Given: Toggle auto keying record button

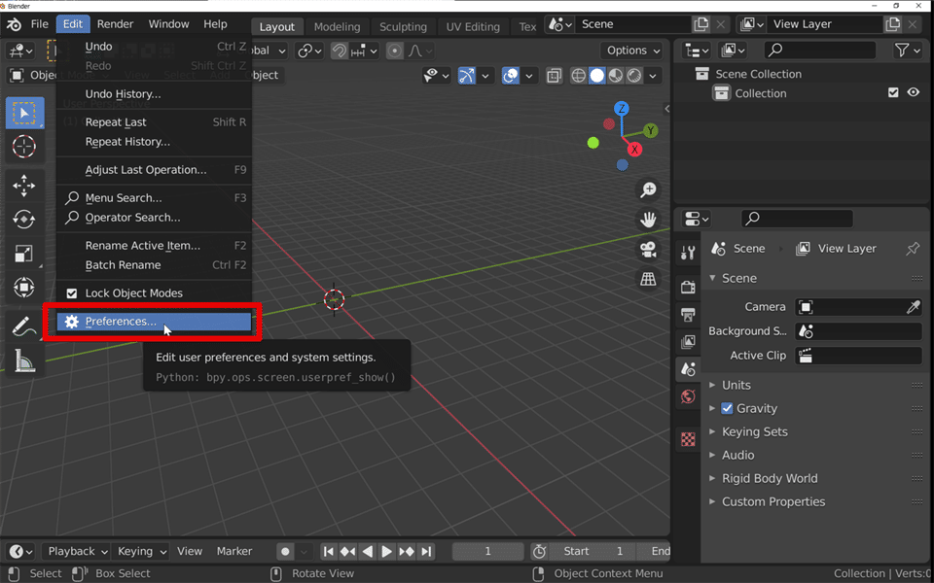Looking at the screenshot, I should coord(285,552).
